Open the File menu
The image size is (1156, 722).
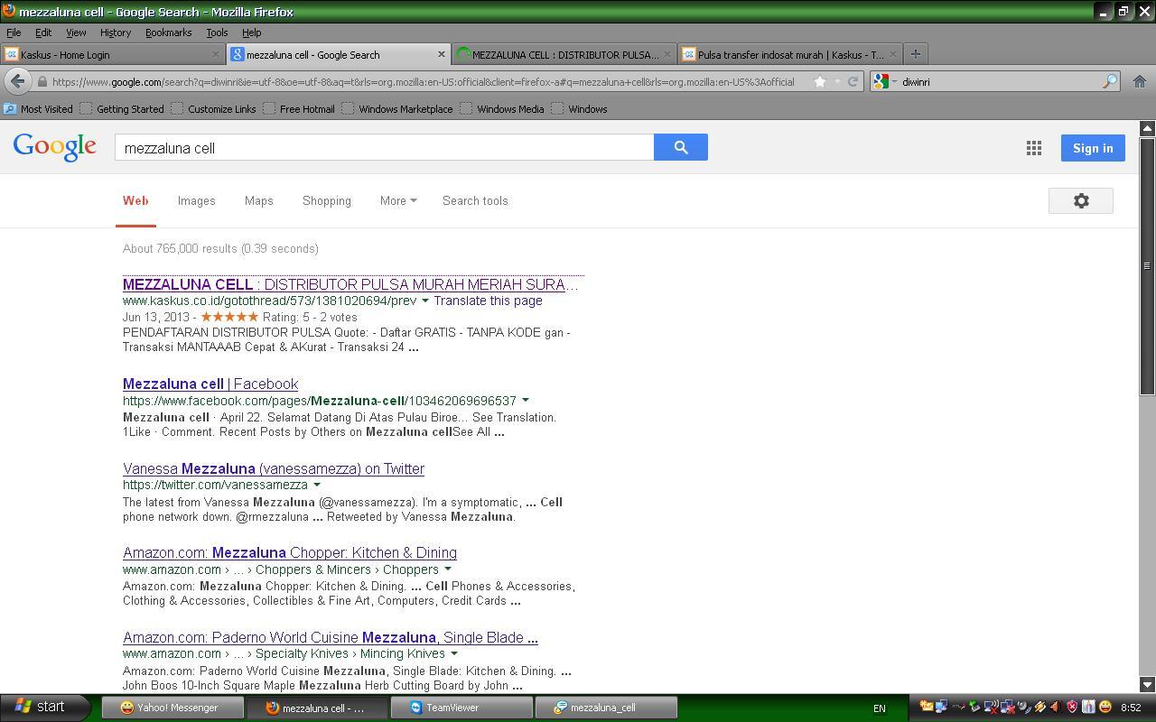point(14,32)
